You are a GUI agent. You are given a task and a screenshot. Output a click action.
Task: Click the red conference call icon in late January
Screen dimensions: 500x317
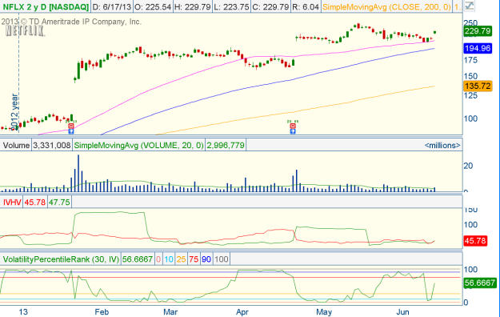coord(71,126)
